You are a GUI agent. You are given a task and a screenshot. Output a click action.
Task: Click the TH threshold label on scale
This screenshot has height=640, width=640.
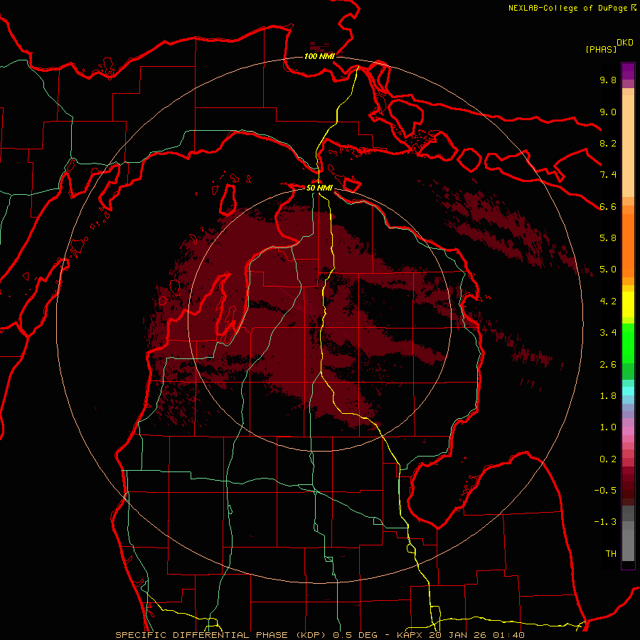[x=611, y=554]
